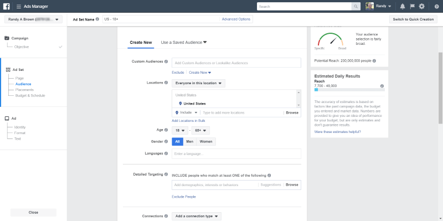Viewport: 443px width, 221px height.
Task: Click Browse in Detailed Targeting field
Action: 292,185
